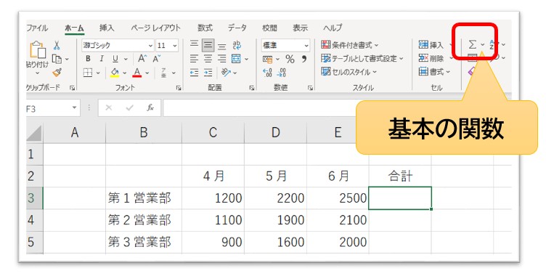The image size is (546, 276).
Task: Click the 書式 format cells button
Action: (x=434, y=72)
